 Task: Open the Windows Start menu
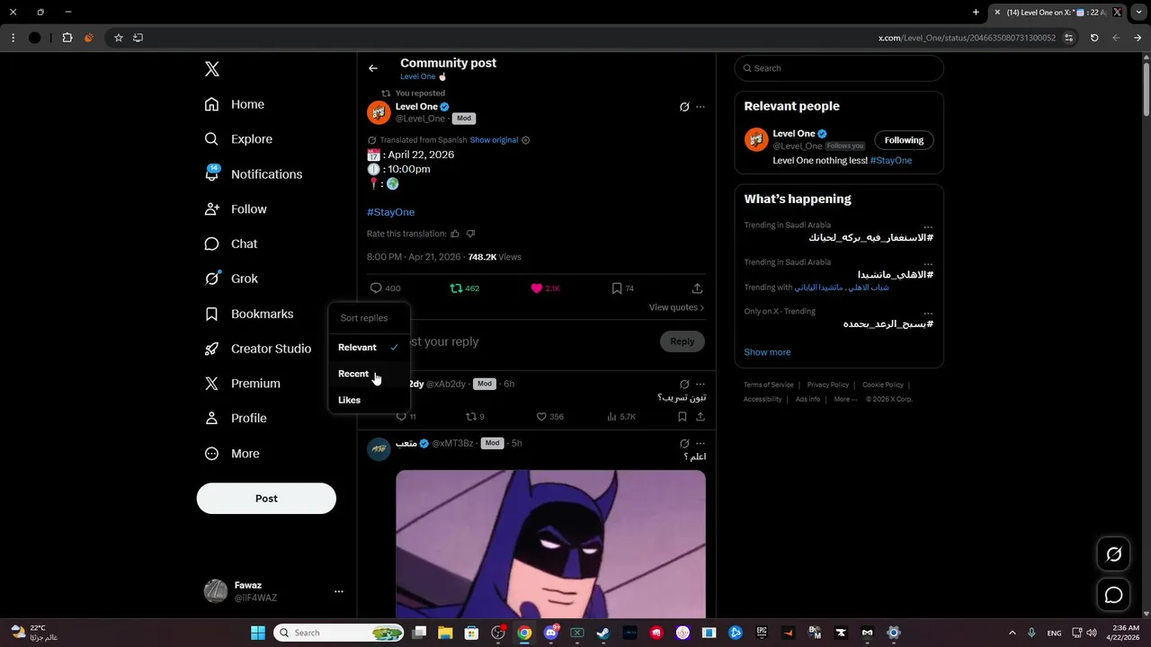coord(258,633)
